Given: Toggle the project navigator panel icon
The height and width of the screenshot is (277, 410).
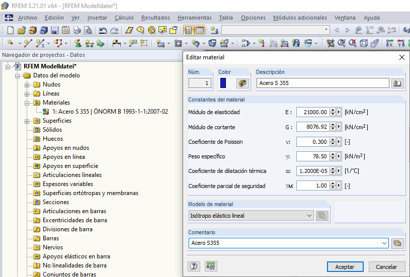Looking at the screenshot, I should click(188, 30).
